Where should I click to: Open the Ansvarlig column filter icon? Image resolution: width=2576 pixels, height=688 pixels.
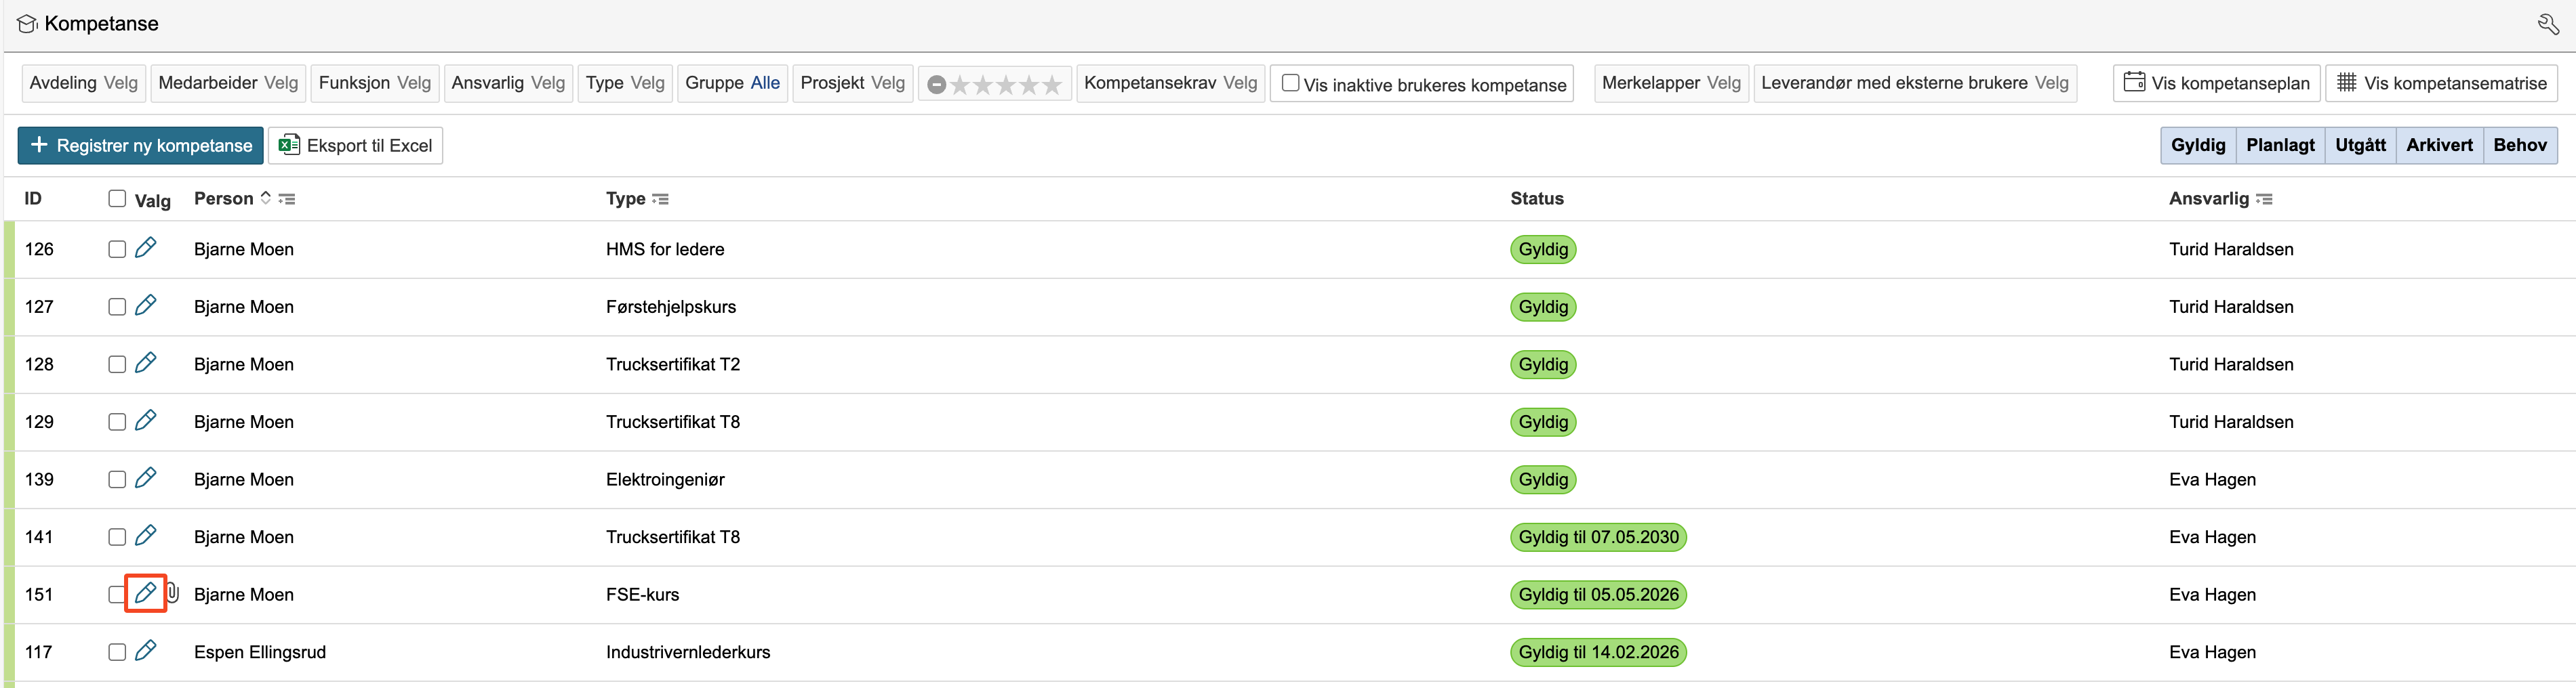(2265, 198)
